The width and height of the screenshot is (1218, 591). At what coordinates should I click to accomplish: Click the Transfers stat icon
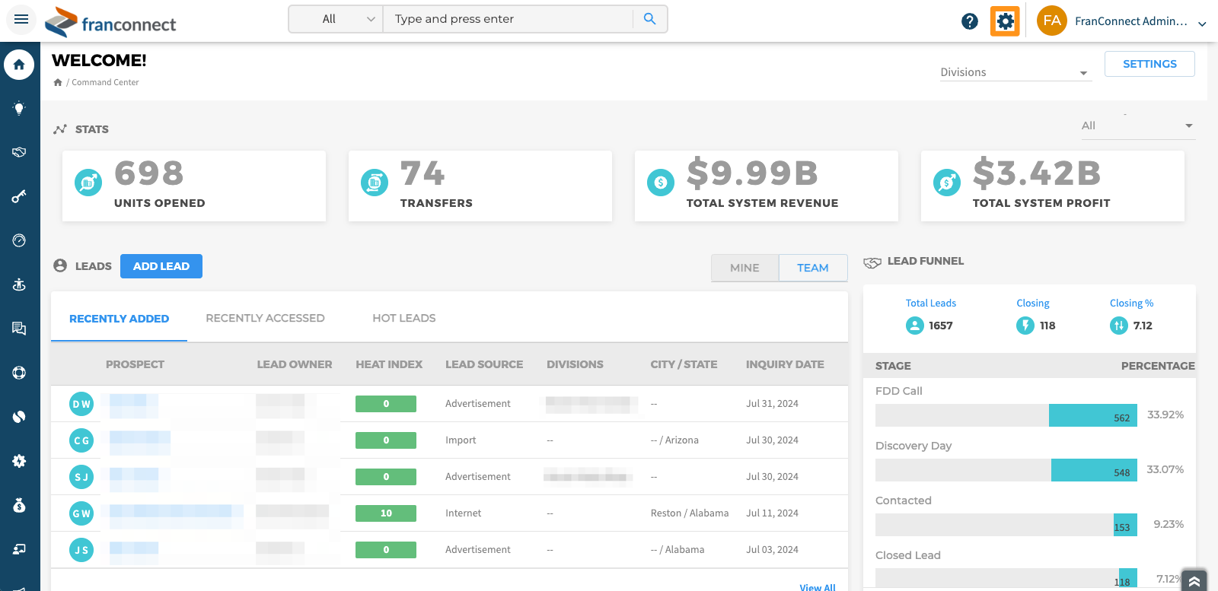click(x=375, y=183)
